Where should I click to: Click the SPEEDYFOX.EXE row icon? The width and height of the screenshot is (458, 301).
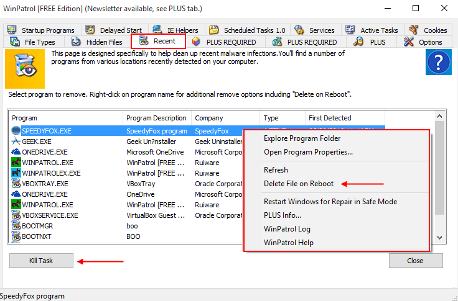click(x=16, y=131)
